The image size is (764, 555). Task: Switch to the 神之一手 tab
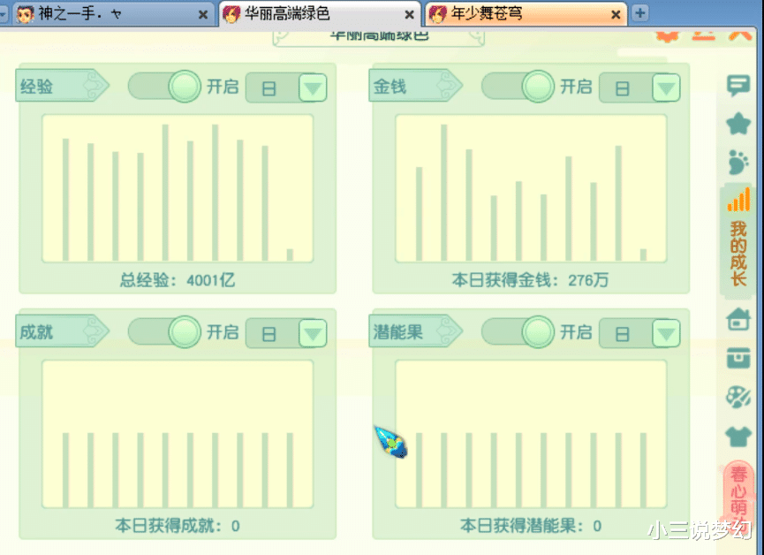pos(114,14)
